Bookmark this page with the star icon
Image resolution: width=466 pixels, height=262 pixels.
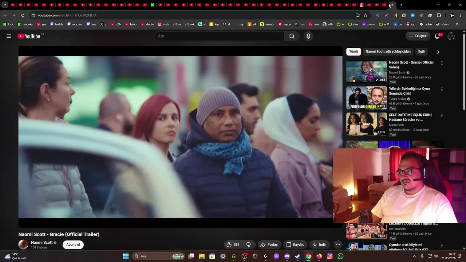click(366, 15)
